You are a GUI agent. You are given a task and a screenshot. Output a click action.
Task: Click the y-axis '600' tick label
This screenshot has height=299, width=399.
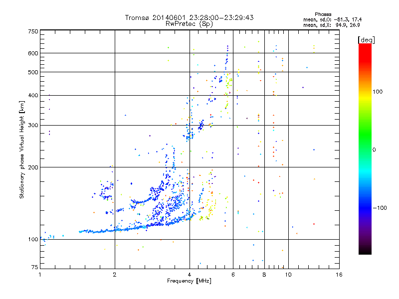33,53
